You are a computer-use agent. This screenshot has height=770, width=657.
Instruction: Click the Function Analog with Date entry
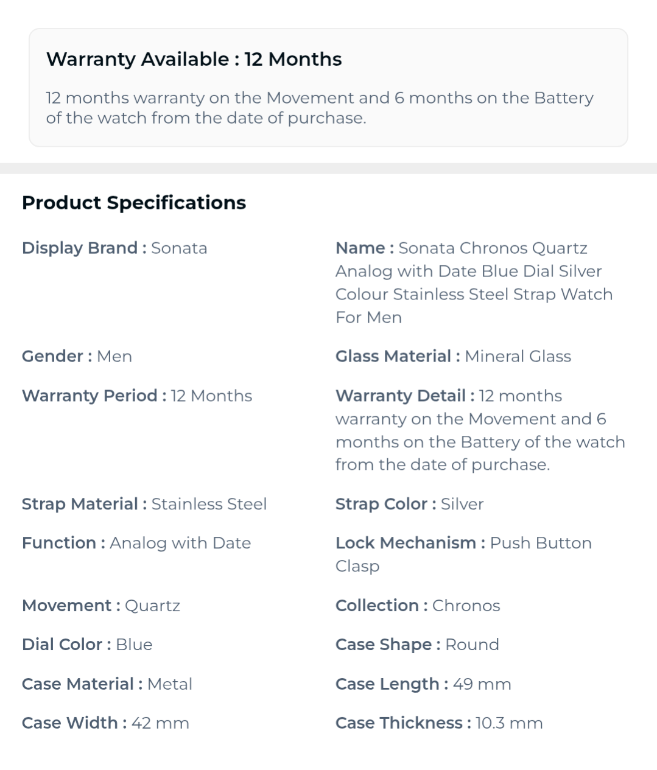(136, 543)
